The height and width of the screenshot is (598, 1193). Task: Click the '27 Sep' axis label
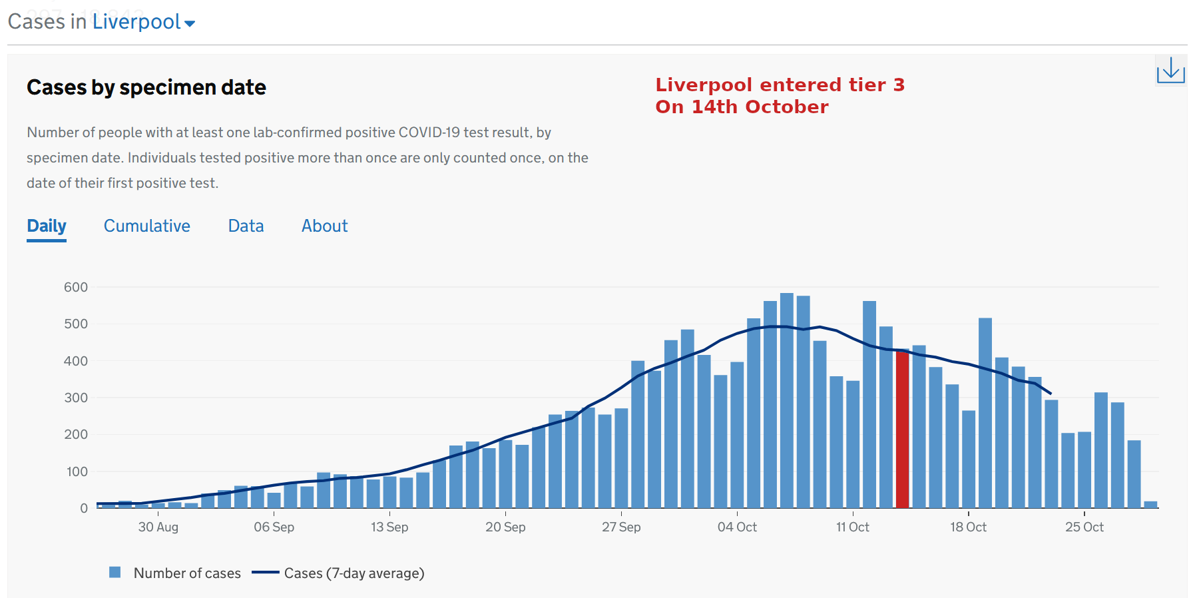621,527
